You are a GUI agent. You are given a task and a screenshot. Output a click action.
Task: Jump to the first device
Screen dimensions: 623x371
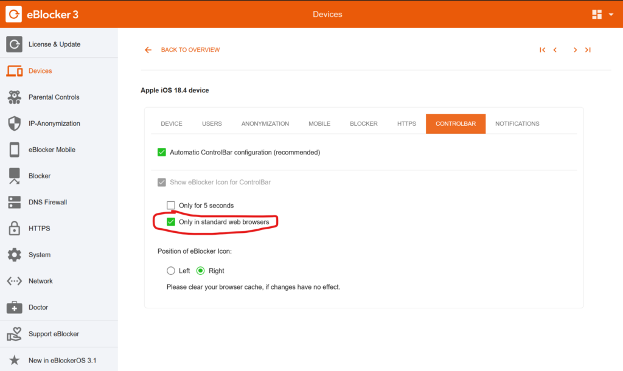(x=542, y=50)
